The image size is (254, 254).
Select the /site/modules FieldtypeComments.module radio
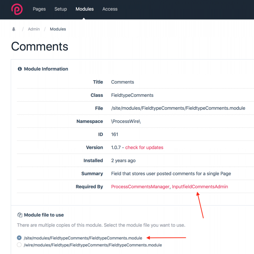[19, 238]
